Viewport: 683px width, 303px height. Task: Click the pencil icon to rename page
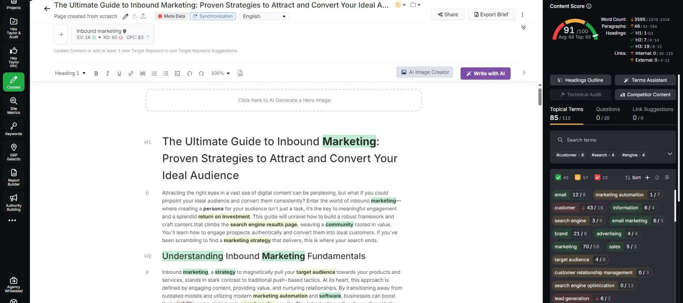tap(125, 16)
